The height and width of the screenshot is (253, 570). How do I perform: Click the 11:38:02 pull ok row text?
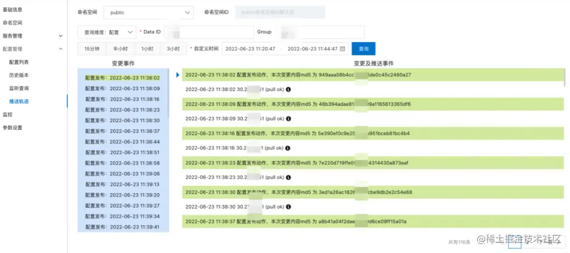pyautogui.click(x=234, y=89)
